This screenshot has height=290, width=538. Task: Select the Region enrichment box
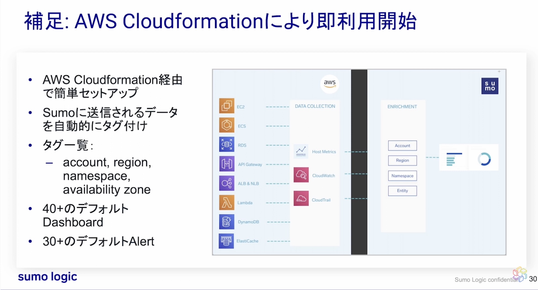tap(402, 160)
